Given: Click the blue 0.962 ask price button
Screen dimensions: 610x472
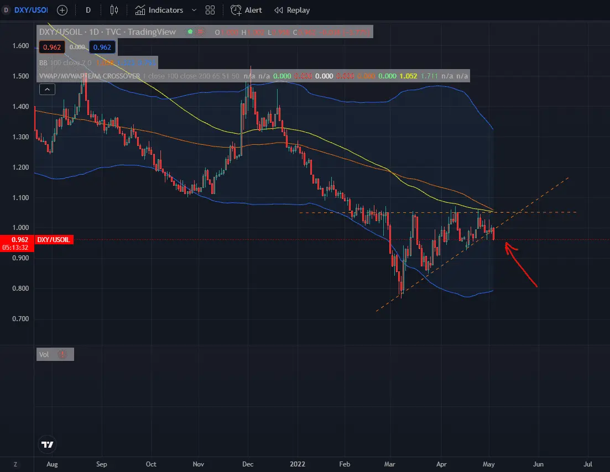Looking at the screenshot, I should 102,48.
